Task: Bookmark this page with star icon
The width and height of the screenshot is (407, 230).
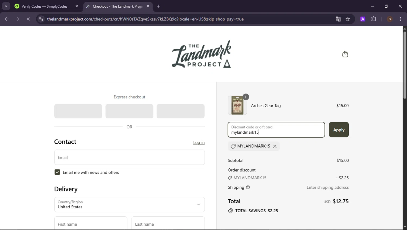Action: (348, 19)
